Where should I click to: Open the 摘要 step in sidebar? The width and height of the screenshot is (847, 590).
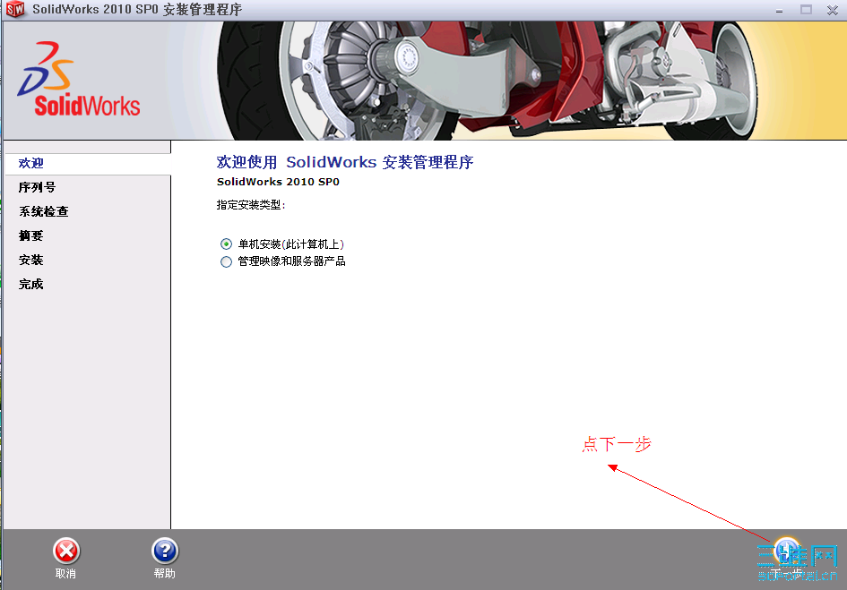(30, 235)
